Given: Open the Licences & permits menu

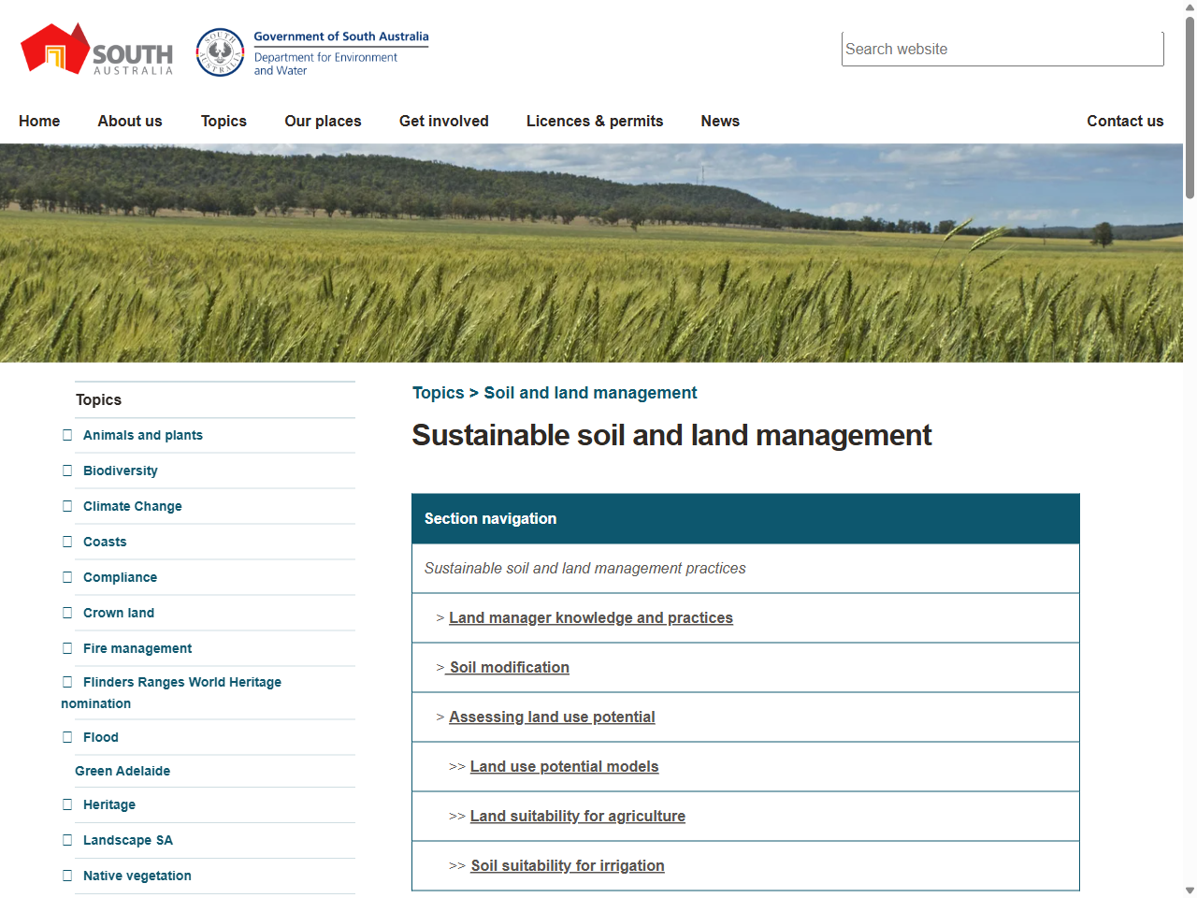Looking at the screenshot, I should tap(595, 121).
